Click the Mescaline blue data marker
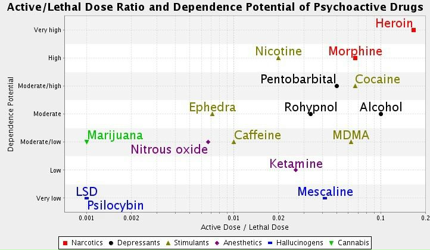 (325, 198)
